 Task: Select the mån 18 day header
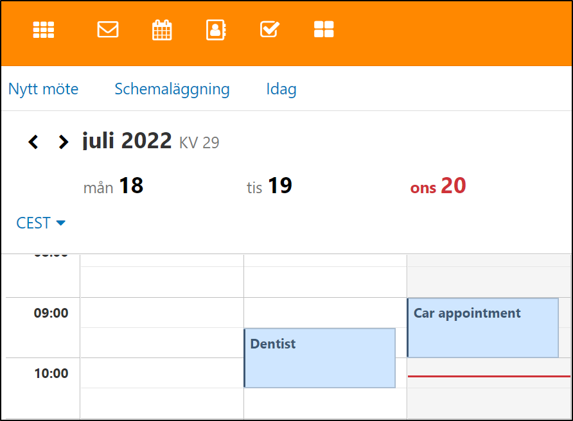click(x=114, y=186)
